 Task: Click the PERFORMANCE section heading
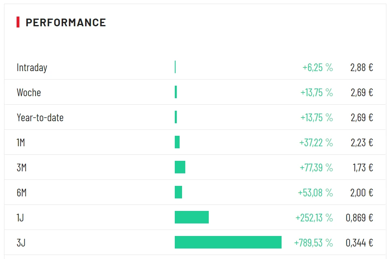pyautogui.click(x=66, y=23)
